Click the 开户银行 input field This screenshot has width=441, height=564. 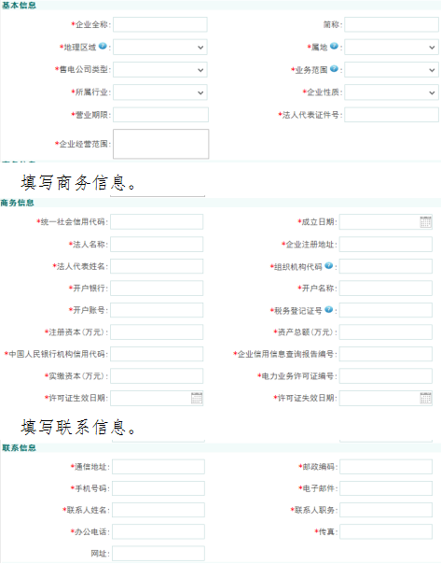(157, 289)
